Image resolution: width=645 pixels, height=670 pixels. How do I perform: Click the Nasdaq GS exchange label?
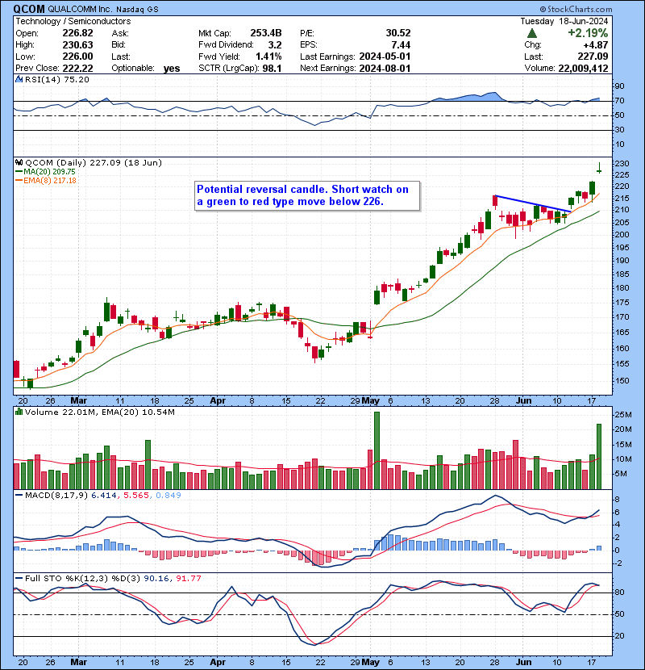click(137, 10)
